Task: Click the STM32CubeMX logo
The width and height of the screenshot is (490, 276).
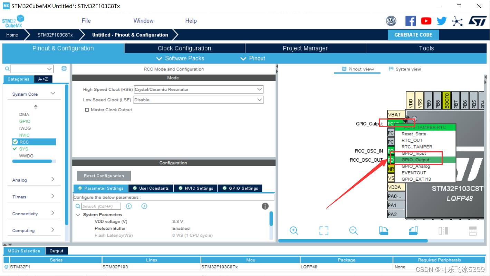Action: click(13, 21)
